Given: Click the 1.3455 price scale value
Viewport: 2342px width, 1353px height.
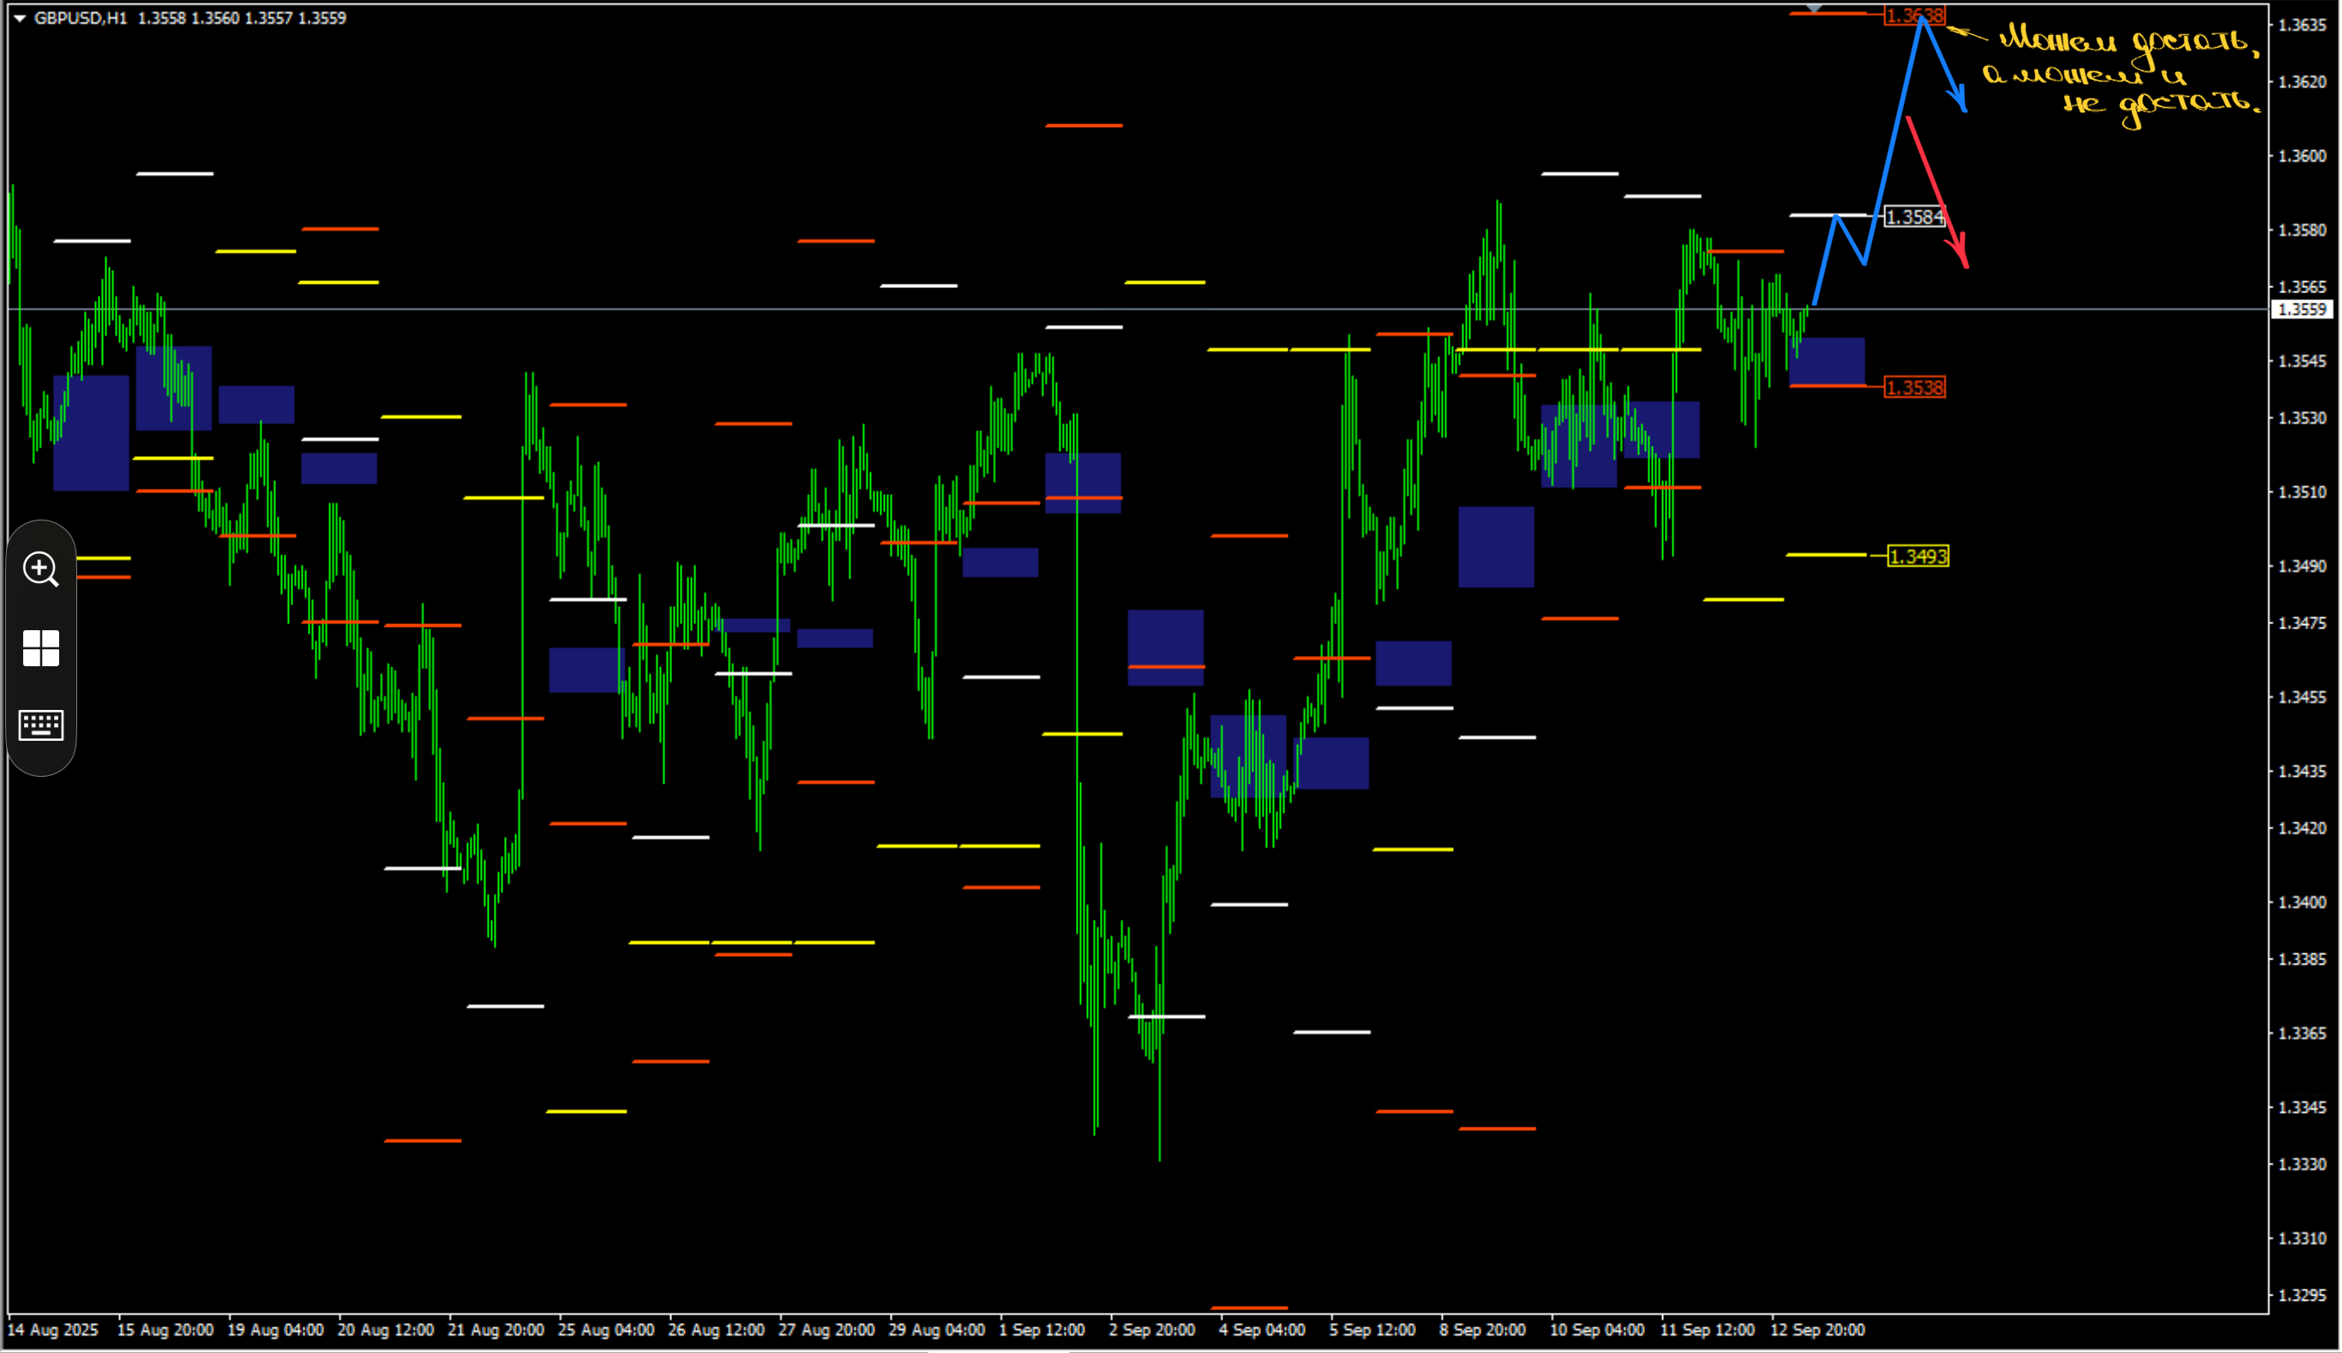Looking at the screenshot, I should (x=2302, y=697).
